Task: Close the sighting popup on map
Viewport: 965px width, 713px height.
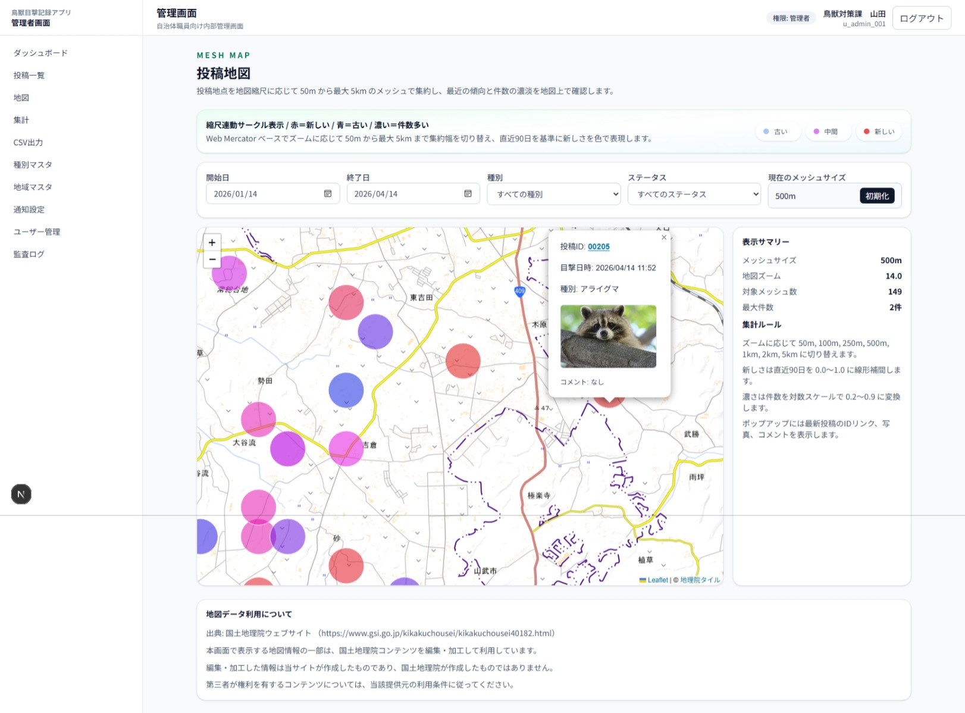Action: pyautogui.click(x=664, y=237)
